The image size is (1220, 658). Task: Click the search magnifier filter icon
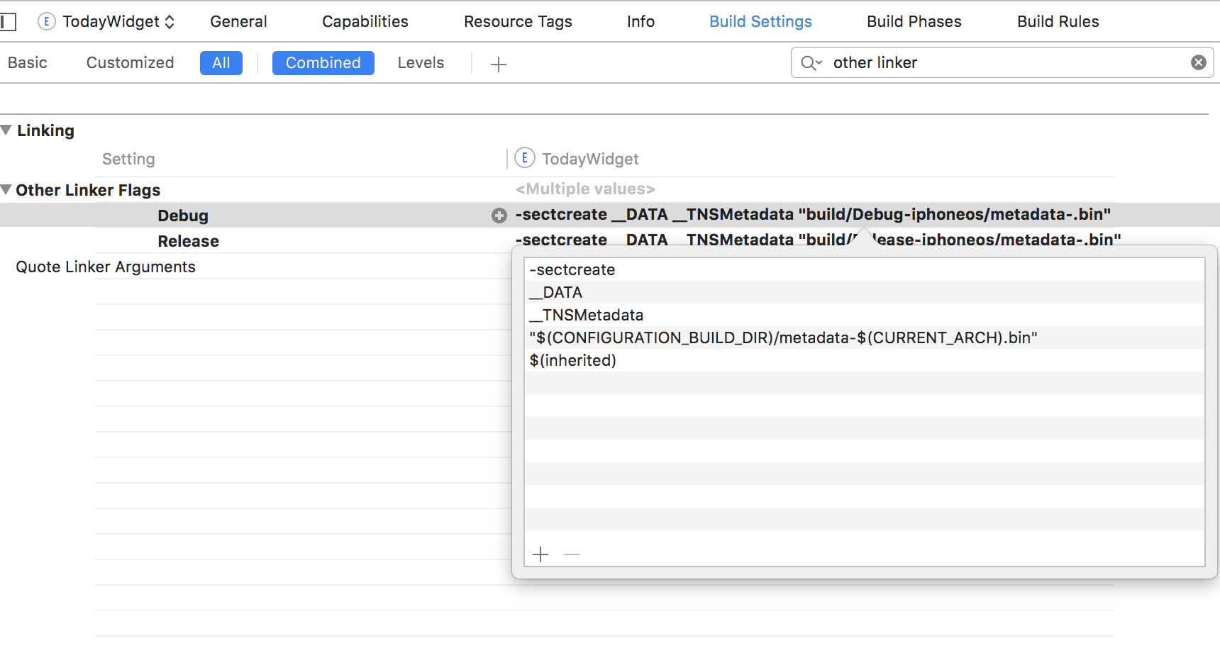point(811,63)
